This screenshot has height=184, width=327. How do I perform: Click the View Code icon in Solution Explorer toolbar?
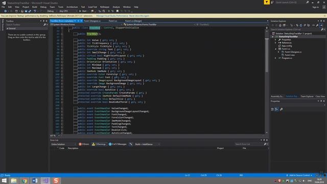click(x=313, y=25)
